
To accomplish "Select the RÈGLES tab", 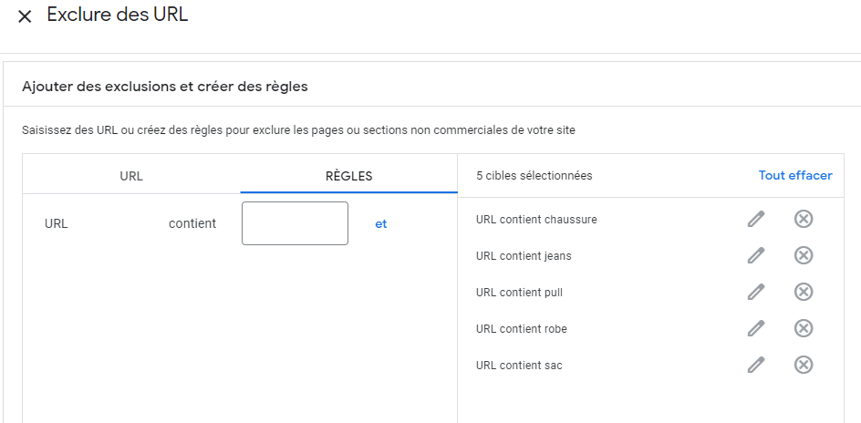I will tap(348, 176).
